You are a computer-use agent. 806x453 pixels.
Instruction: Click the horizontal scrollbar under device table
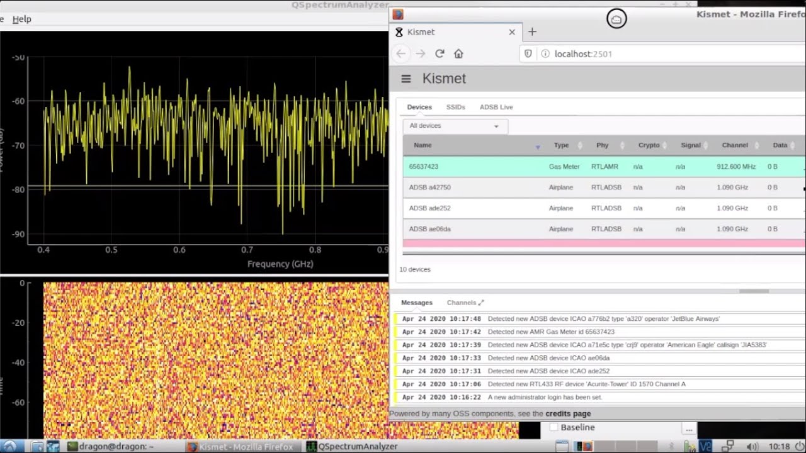click(753, 291)
